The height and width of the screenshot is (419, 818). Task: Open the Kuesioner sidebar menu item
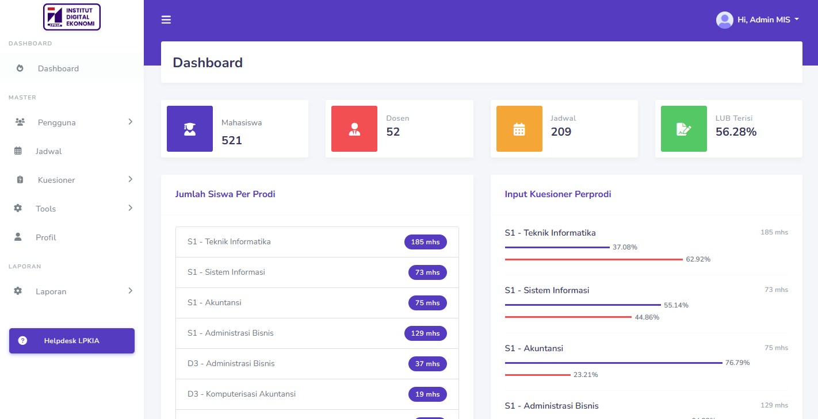click(72, 180)
